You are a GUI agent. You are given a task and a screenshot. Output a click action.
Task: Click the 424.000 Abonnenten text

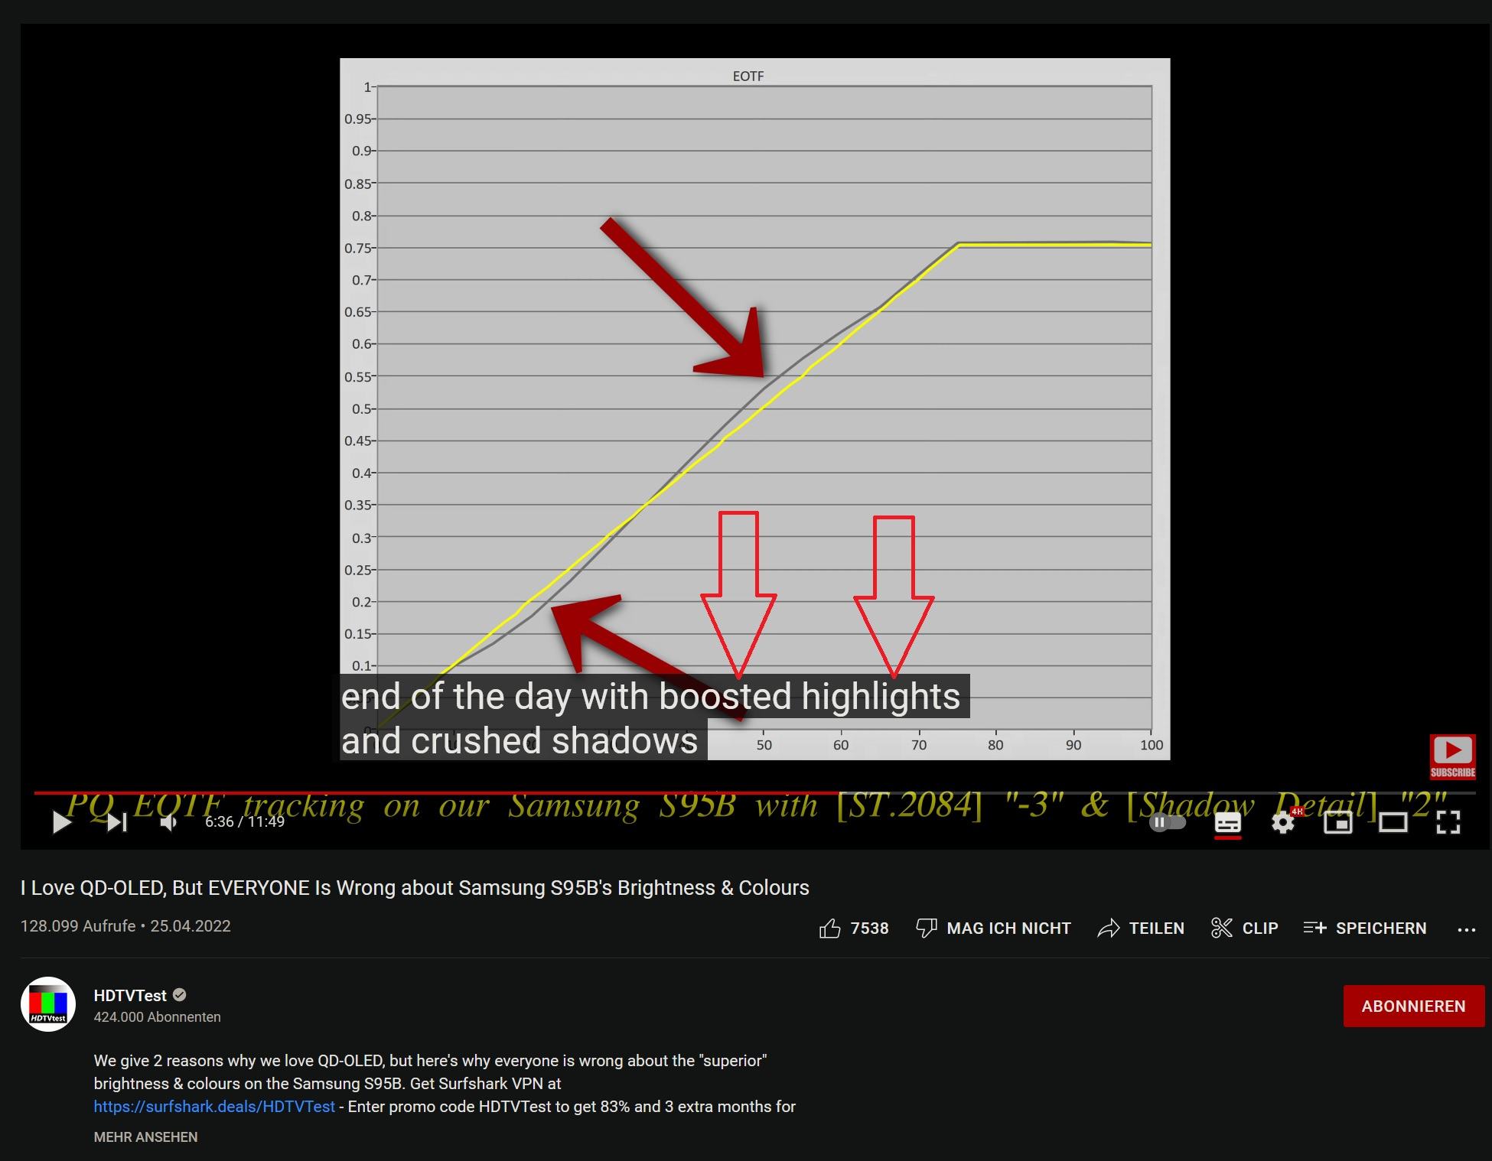pos(157,1017)
